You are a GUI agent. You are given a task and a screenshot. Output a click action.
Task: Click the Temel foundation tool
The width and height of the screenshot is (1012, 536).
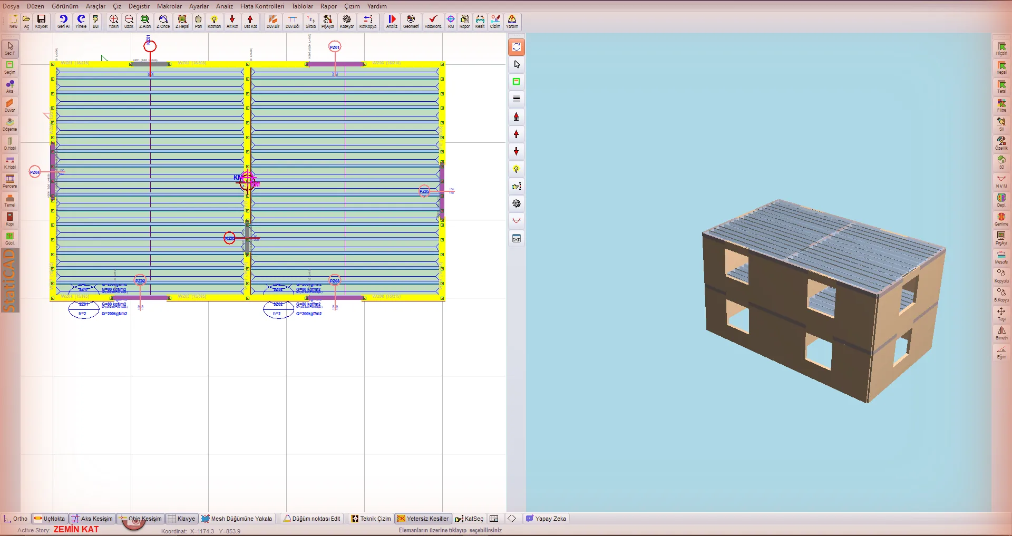(10, 200)
